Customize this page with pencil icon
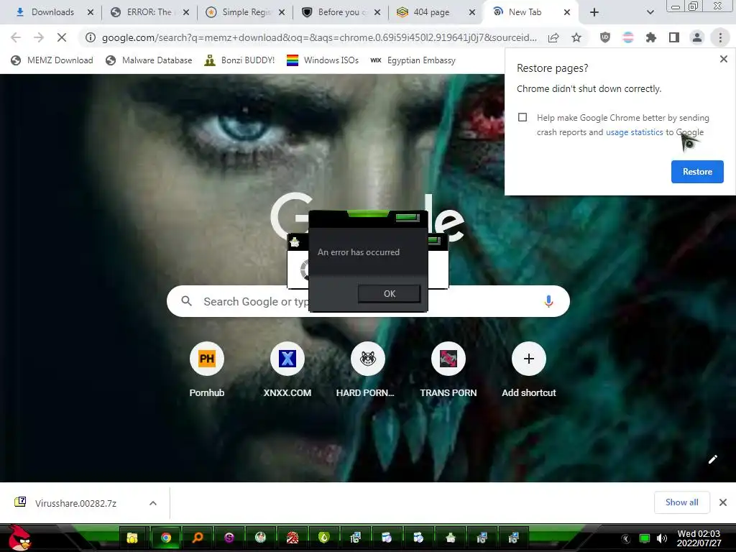736x552 pixels. pyautogui.click(x=712, y=459)
